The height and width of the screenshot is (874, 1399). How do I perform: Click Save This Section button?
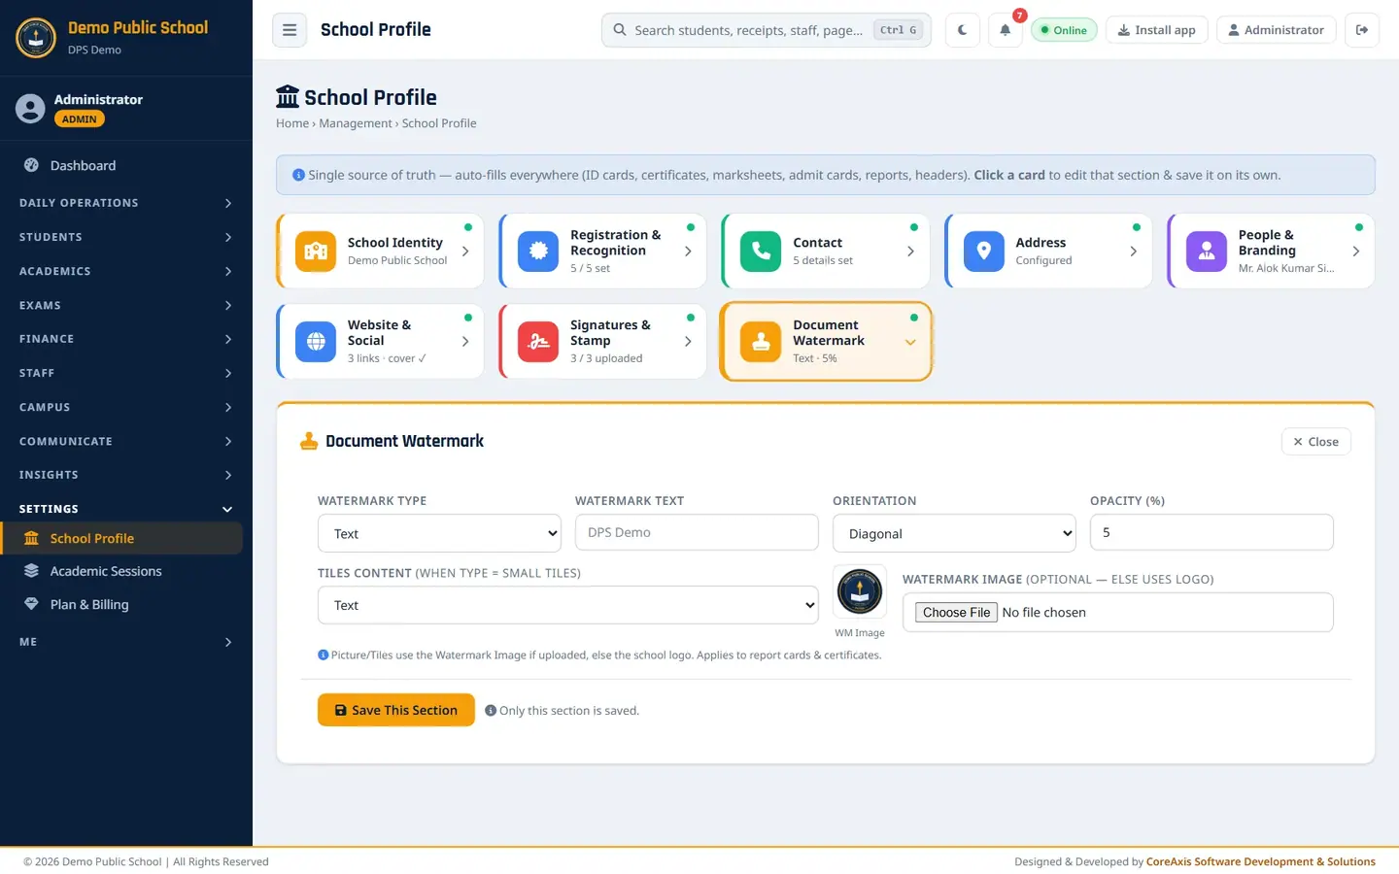click(x=396, y=710)
